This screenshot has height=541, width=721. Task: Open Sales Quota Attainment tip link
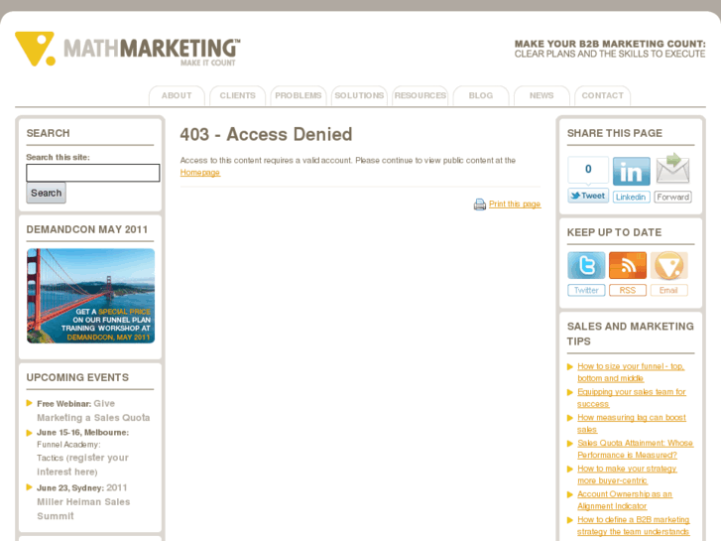[635, 449]
